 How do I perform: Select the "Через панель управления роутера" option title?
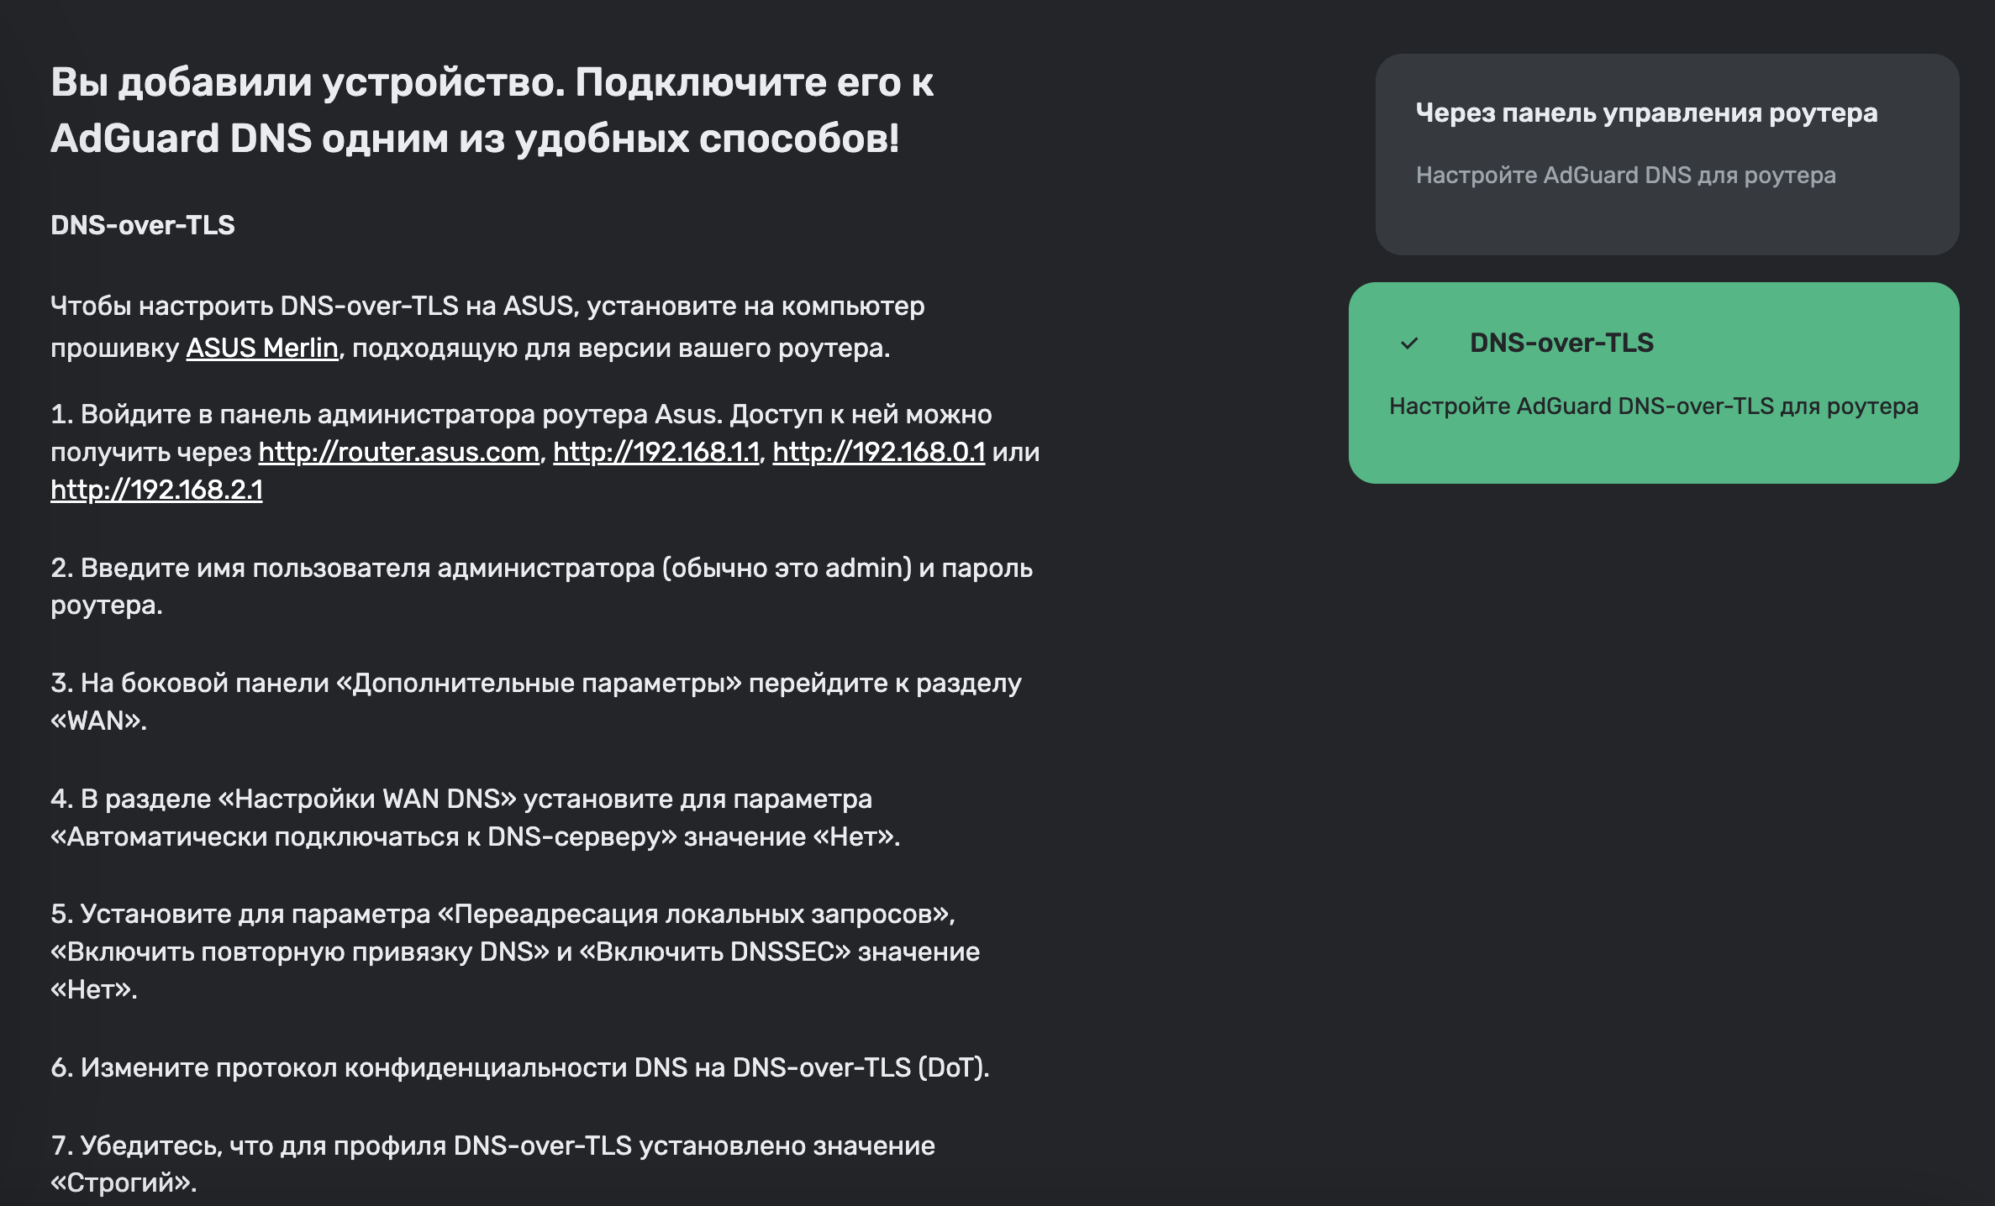point(1645,113)
